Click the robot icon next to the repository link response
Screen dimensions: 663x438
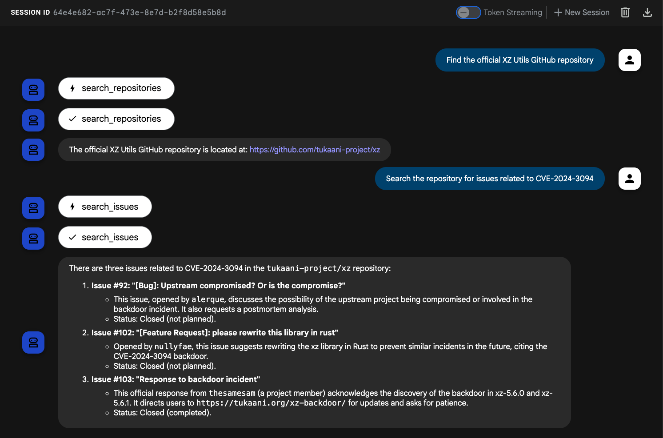click(33, 150)
